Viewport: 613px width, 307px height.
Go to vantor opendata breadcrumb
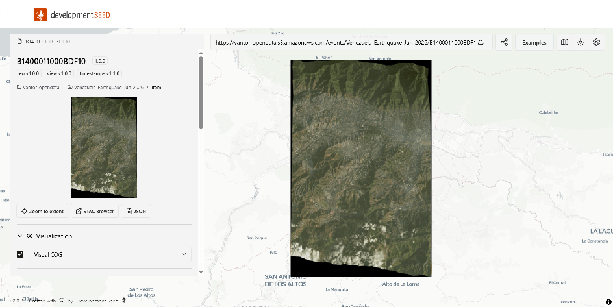[x=38, y=87]
